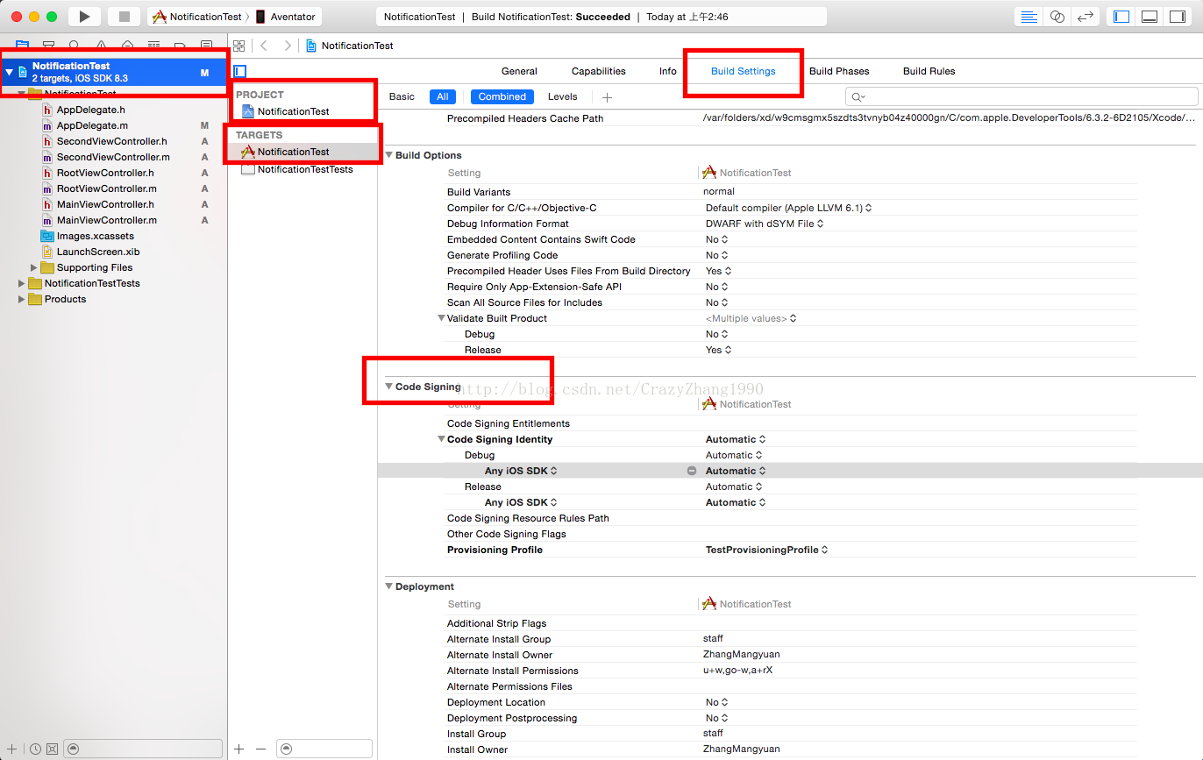
Task: Open LaunchScreen.xib file
Action: click(x=97, y=252)
